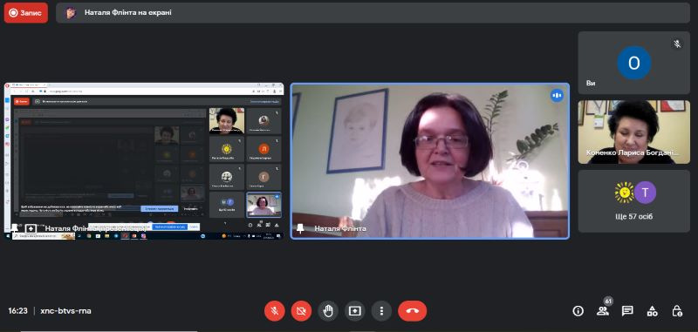The width and height of the screenshot is (698, 332).
Task: Open the activities shapes icon
Action: point(652,311)
